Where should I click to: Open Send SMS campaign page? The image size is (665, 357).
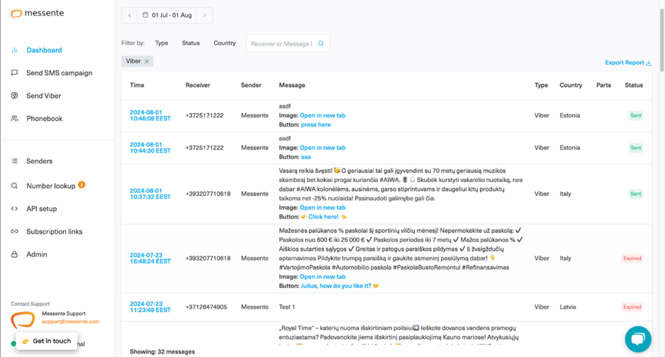click(x=60, y=73)
